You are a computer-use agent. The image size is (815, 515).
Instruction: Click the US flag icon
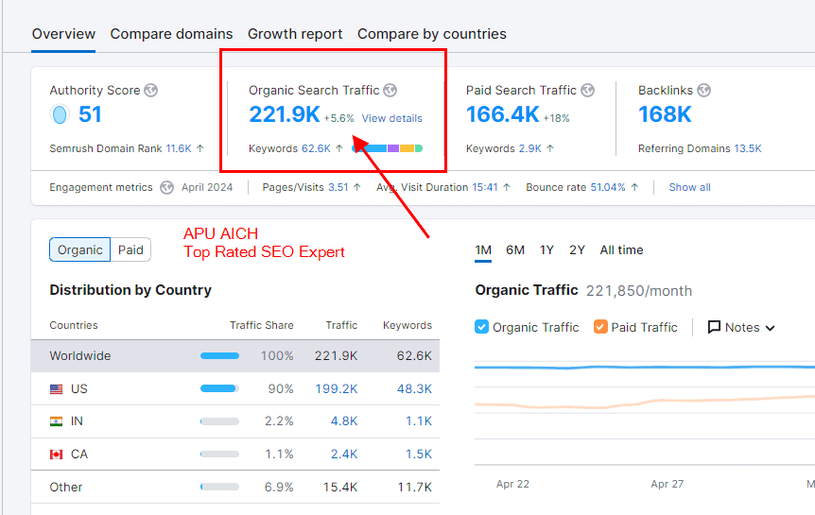pyautogui.click(x=57, y=389)
